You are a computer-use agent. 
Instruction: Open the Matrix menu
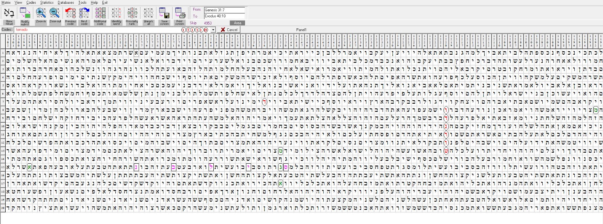pyautogui.click(x=6, y=3)
